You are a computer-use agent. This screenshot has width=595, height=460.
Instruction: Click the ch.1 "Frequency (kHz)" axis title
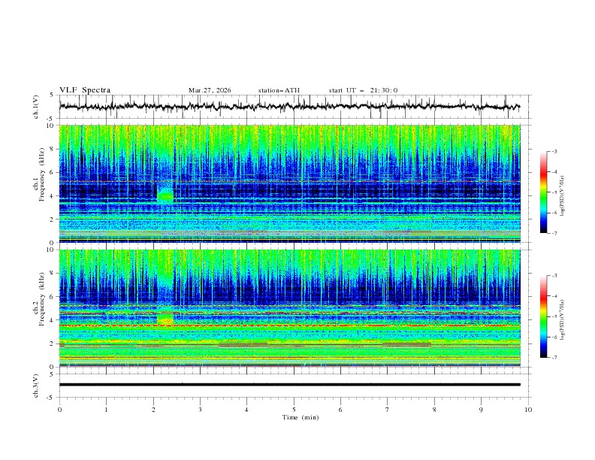point(42,175)
